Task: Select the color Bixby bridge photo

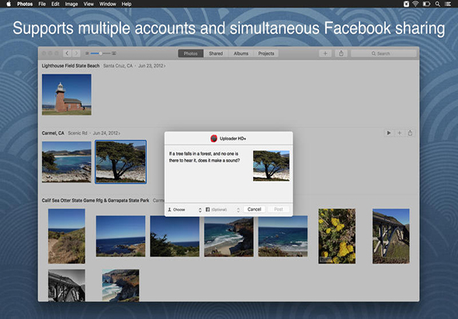Action: 391,236
